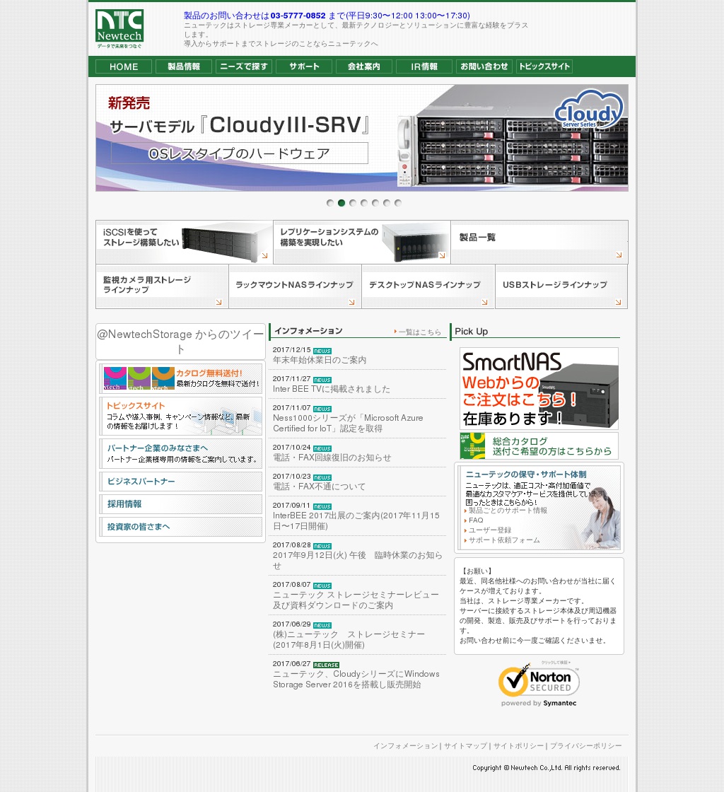Image resolution: width=724 pixels, height=792 pixels.
Task: Open the 製品情報 menu
Action: pyautogui.click(x=184, y=66)
